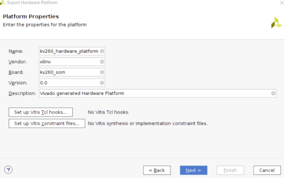
Task: Clear the Version field using its X icon
Action: (x=102, y=83)
